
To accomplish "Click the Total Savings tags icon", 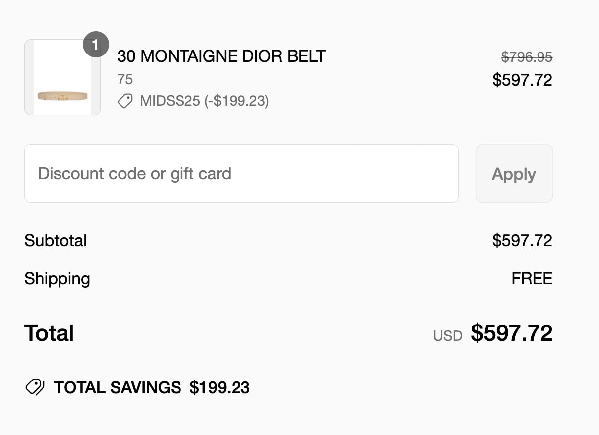I will pyautogui.click(x=35, y=387).
